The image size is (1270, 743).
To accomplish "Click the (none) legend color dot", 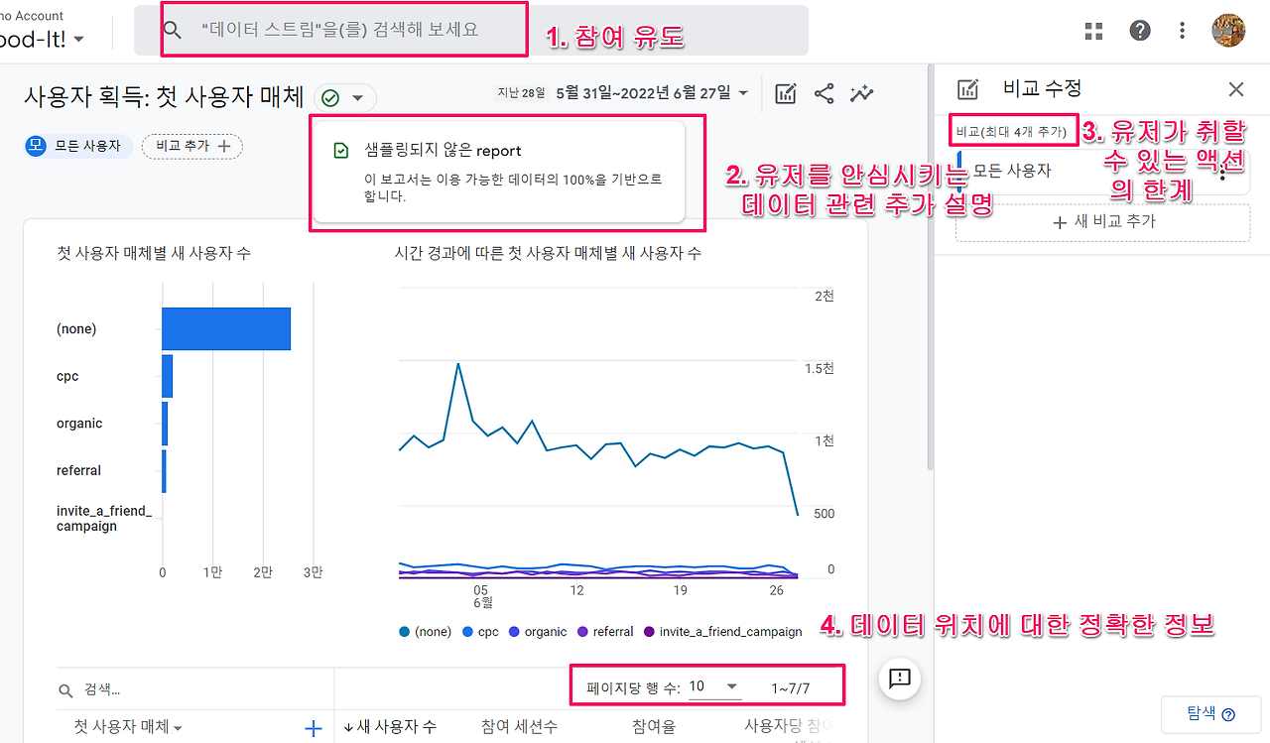I will coord(404,632).
